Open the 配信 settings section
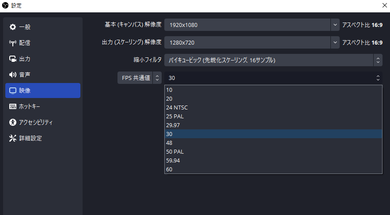Viewport: 390px width, 215px height. 43,43
